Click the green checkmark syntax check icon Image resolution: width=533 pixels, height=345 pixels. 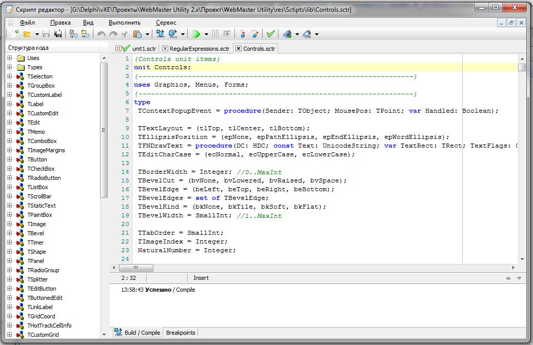click(270, 34)
